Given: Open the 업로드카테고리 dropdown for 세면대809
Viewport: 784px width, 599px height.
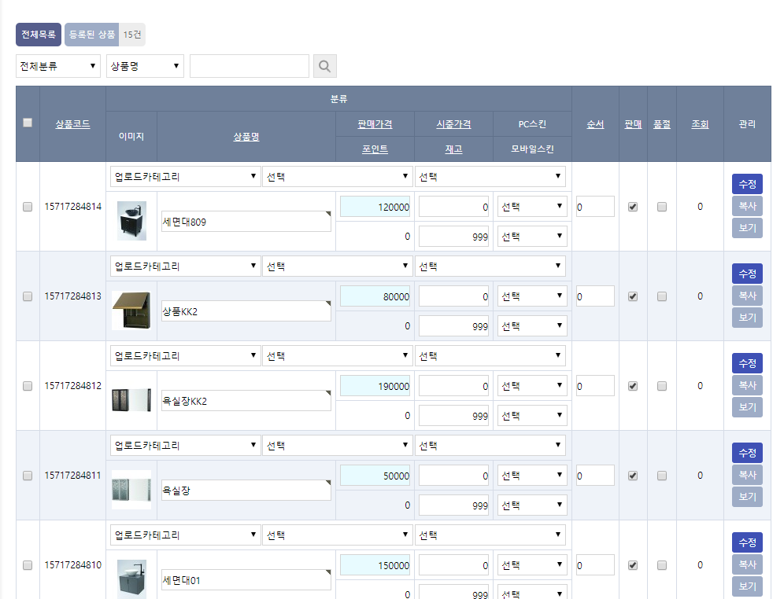Looking at the screenshot, I should click(x=184, y=176).
